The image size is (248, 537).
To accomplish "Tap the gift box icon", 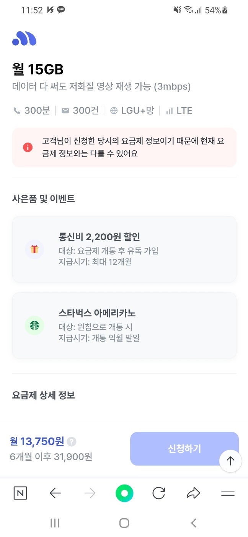I will tap(34, 249).
